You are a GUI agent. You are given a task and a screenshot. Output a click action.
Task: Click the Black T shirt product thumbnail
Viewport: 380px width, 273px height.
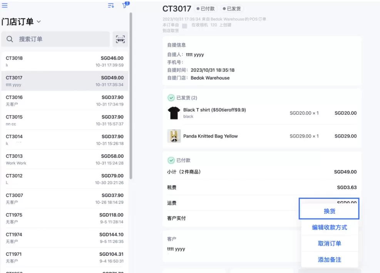tap(174, 113)
